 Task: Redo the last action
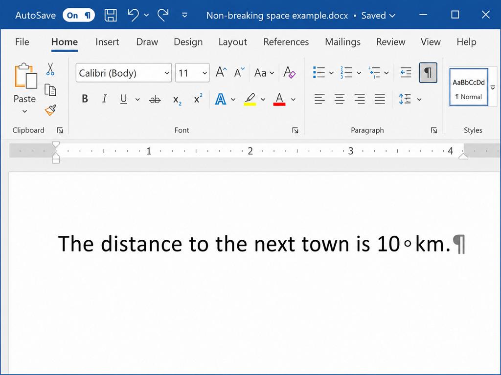coord(163,15)
